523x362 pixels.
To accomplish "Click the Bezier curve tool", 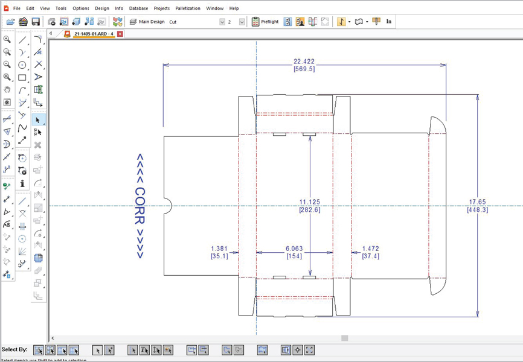I will 22,128.
